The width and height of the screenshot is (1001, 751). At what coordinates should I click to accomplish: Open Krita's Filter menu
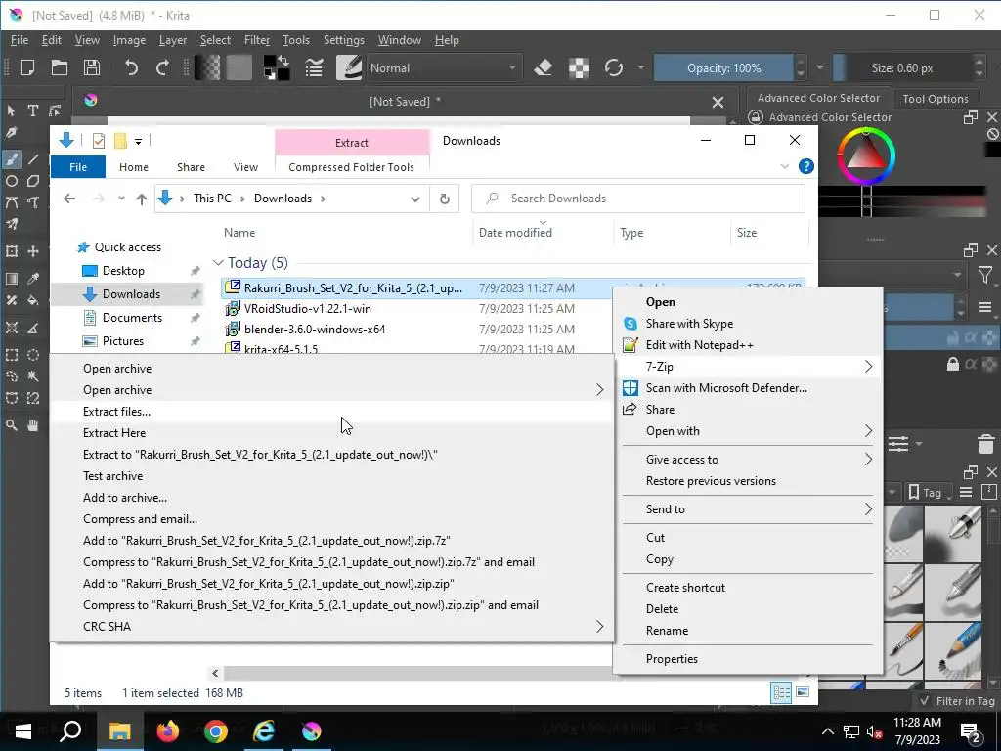click(x=257, y=39)
